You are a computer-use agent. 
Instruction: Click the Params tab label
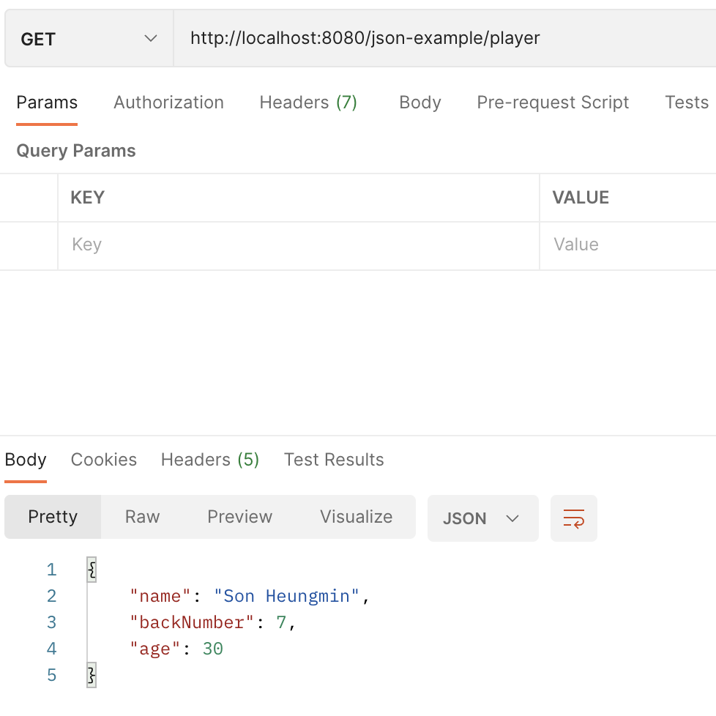(46, 102)
